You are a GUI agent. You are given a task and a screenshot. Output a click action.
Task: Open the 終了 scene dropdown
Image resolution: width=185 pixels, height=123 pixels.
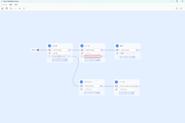tap(128, 53)
